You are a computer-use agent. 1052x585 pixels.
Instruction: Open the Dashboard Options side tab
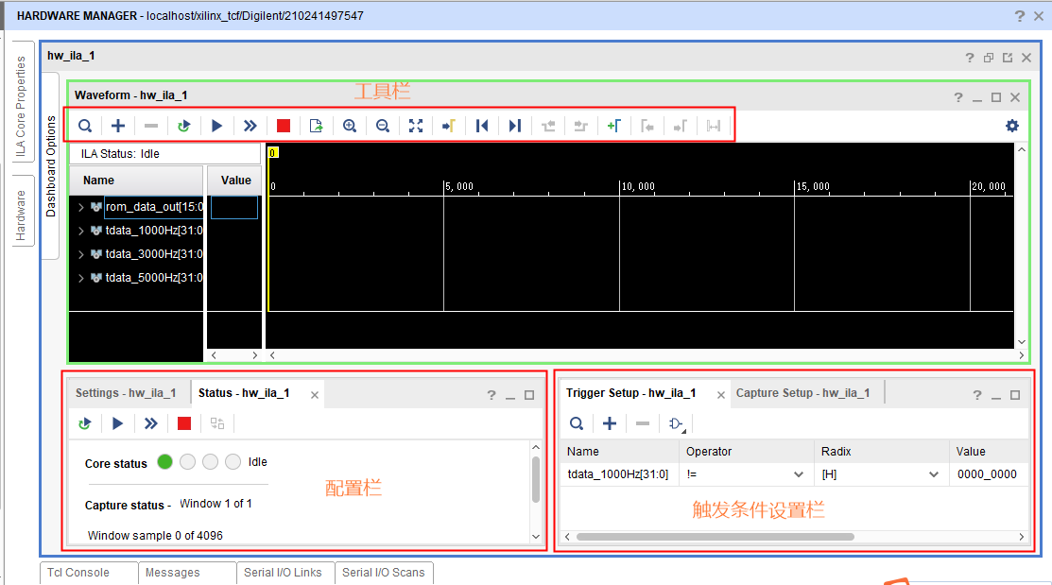(51, 165)
